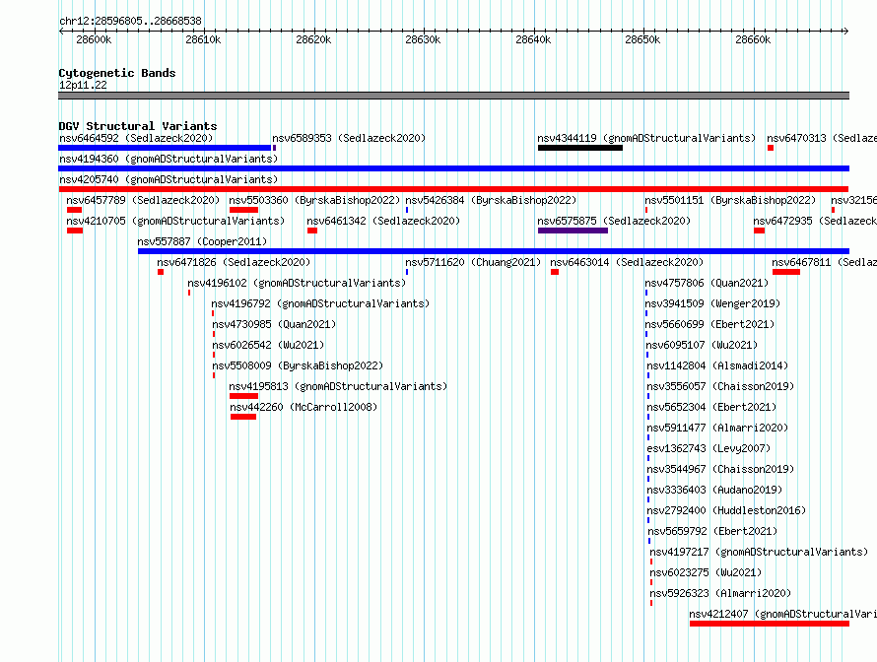877x662 pixels.
Task: Click nsv2792400 (Huddleston2016) label
Action: (x=726, y=510)
